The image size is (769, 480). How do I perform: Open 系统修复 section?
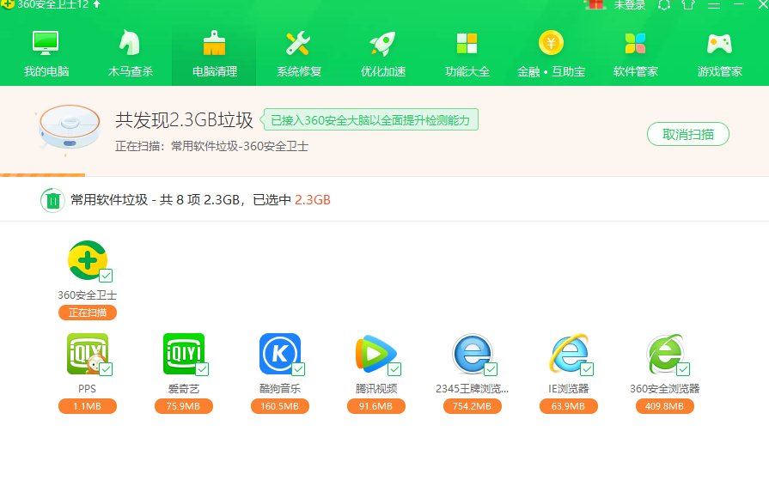pyautogui.click(x=299, y=53)
